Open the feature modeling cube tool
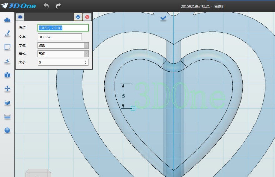This screenshot has width=275, height=177. [8, 75]
